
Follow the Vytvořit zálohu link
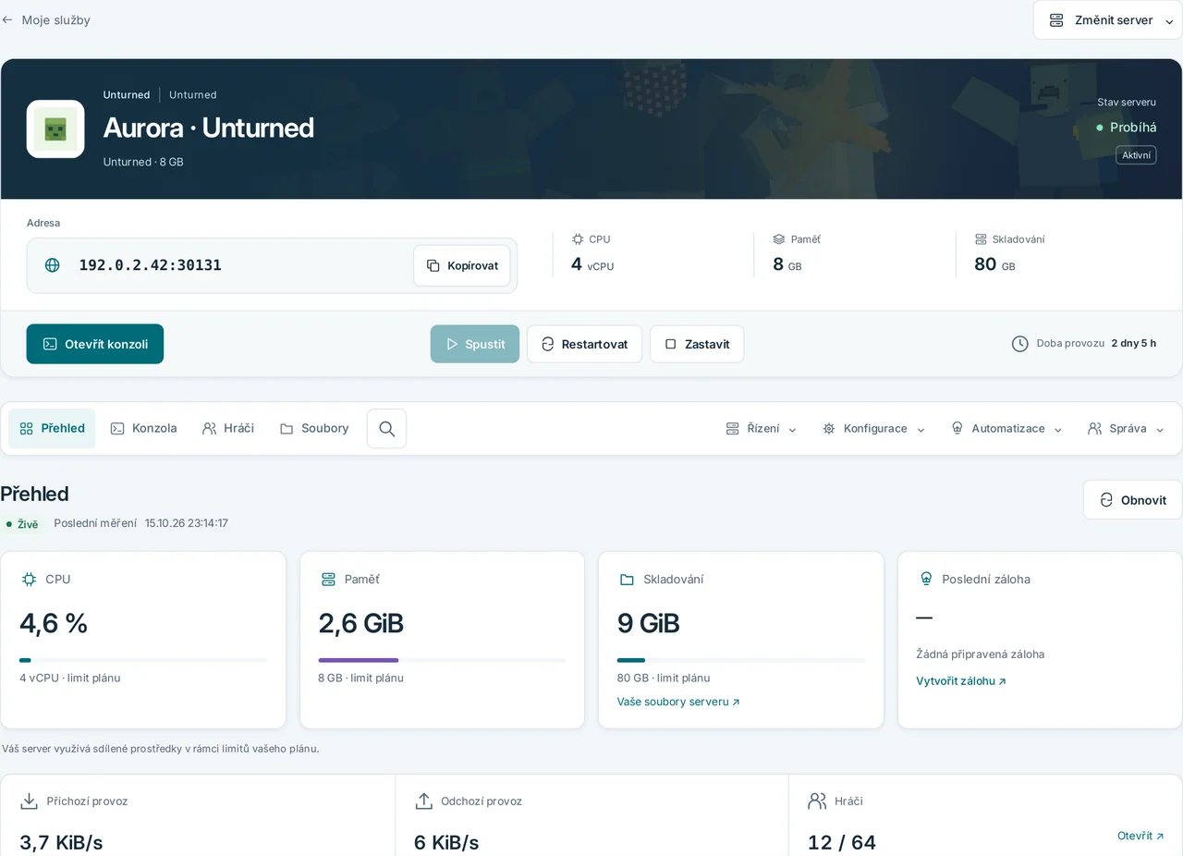[x=961, y=681]
